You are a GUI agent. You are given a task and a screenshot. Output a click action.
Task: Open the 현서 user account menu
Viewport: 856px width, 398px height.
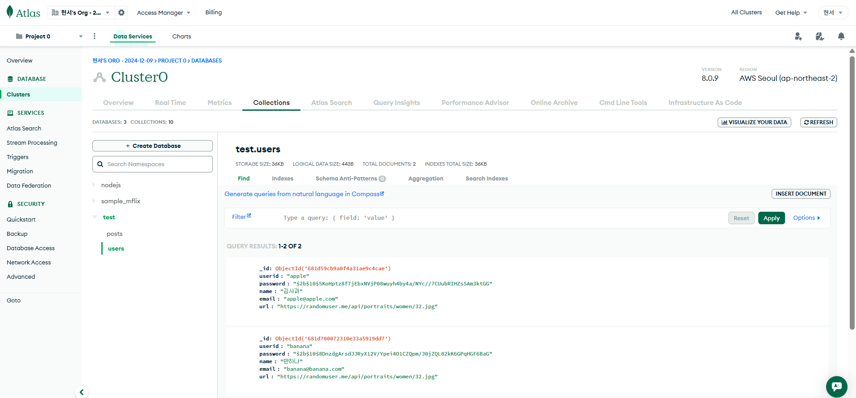click(x=833, y=13)
